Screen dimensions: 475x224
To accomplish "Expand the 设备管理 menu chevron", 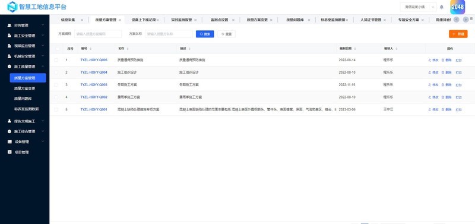I will tap(43, 141).
